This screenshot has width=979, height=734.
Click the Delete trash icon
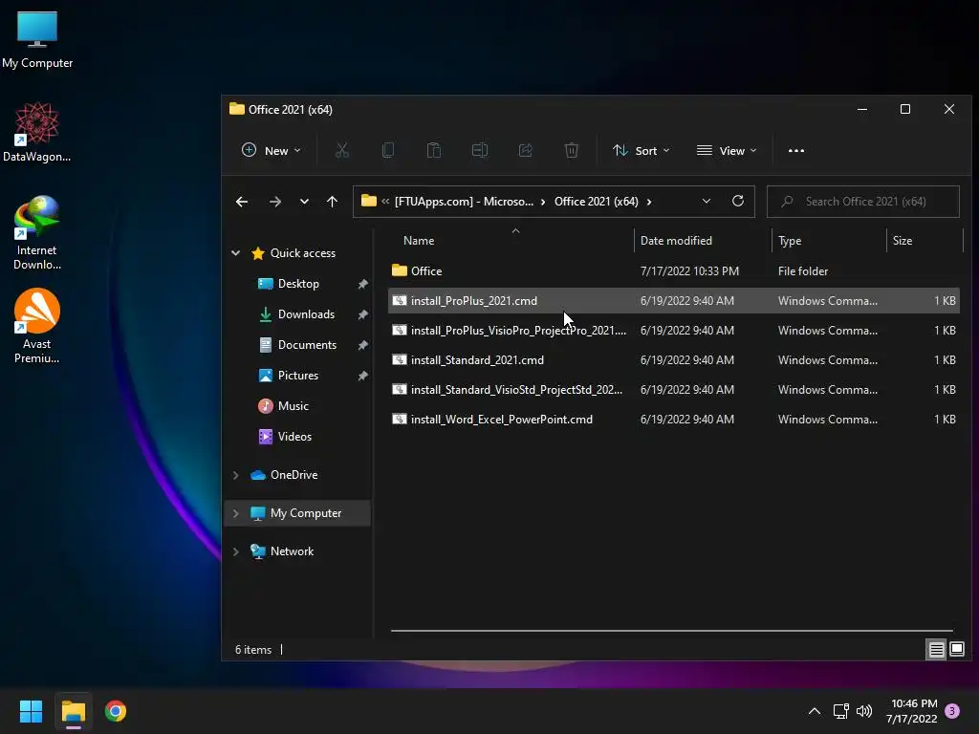pos(572,150)
